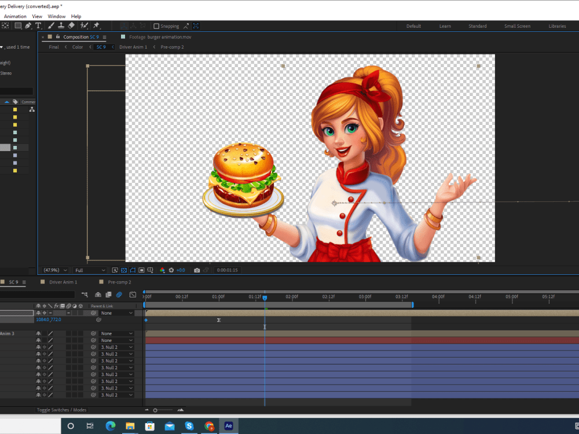Switch to Footage burger animation.mov tab
579x434 pixels.
[x=160, y=37]
